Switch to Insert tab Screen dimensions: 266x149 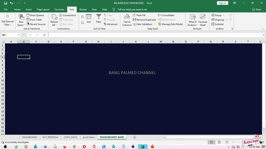click(x=29, y=10)
